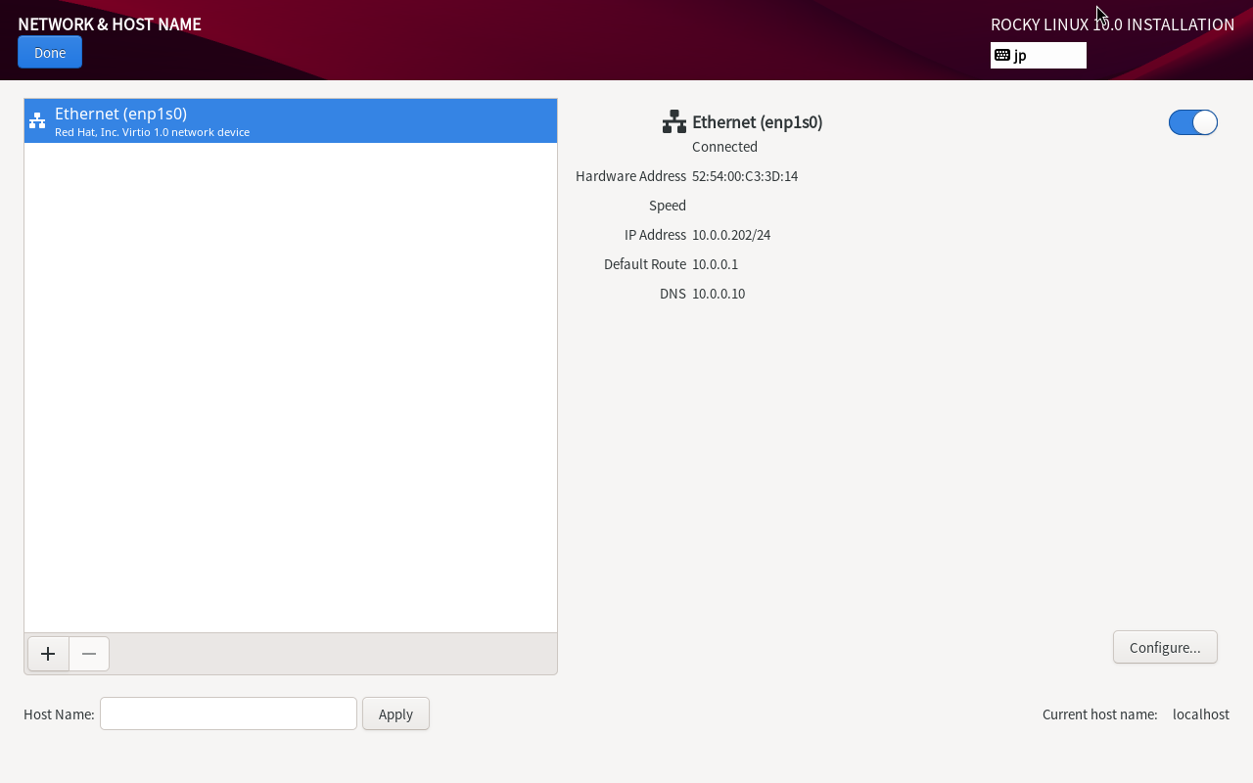Select default route value 10.0.0.1
The image size is (1253, 783).
tap(716, 264)
